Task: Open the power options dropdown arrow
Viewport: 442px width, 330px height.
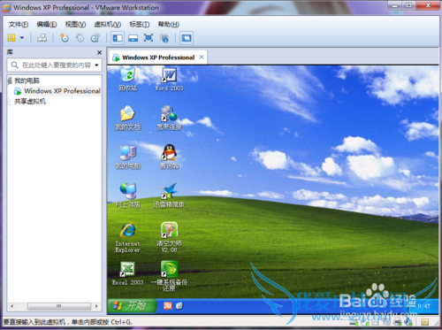Action: [22, 38]
